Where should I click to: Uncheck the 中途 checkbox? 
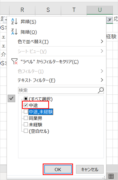pos(26,105)
